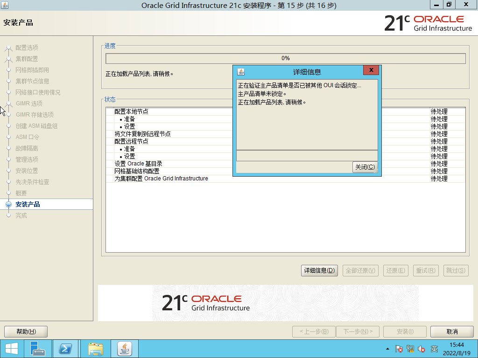The image size is (478, 358).
Task: Select the 先决条件检查 step
Action: click(32, 182)
